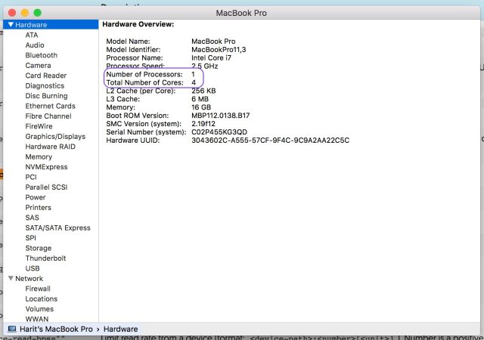The image size is (484, 340).
Task: Click the Hardware UUID value
Action: coord(271,141)
